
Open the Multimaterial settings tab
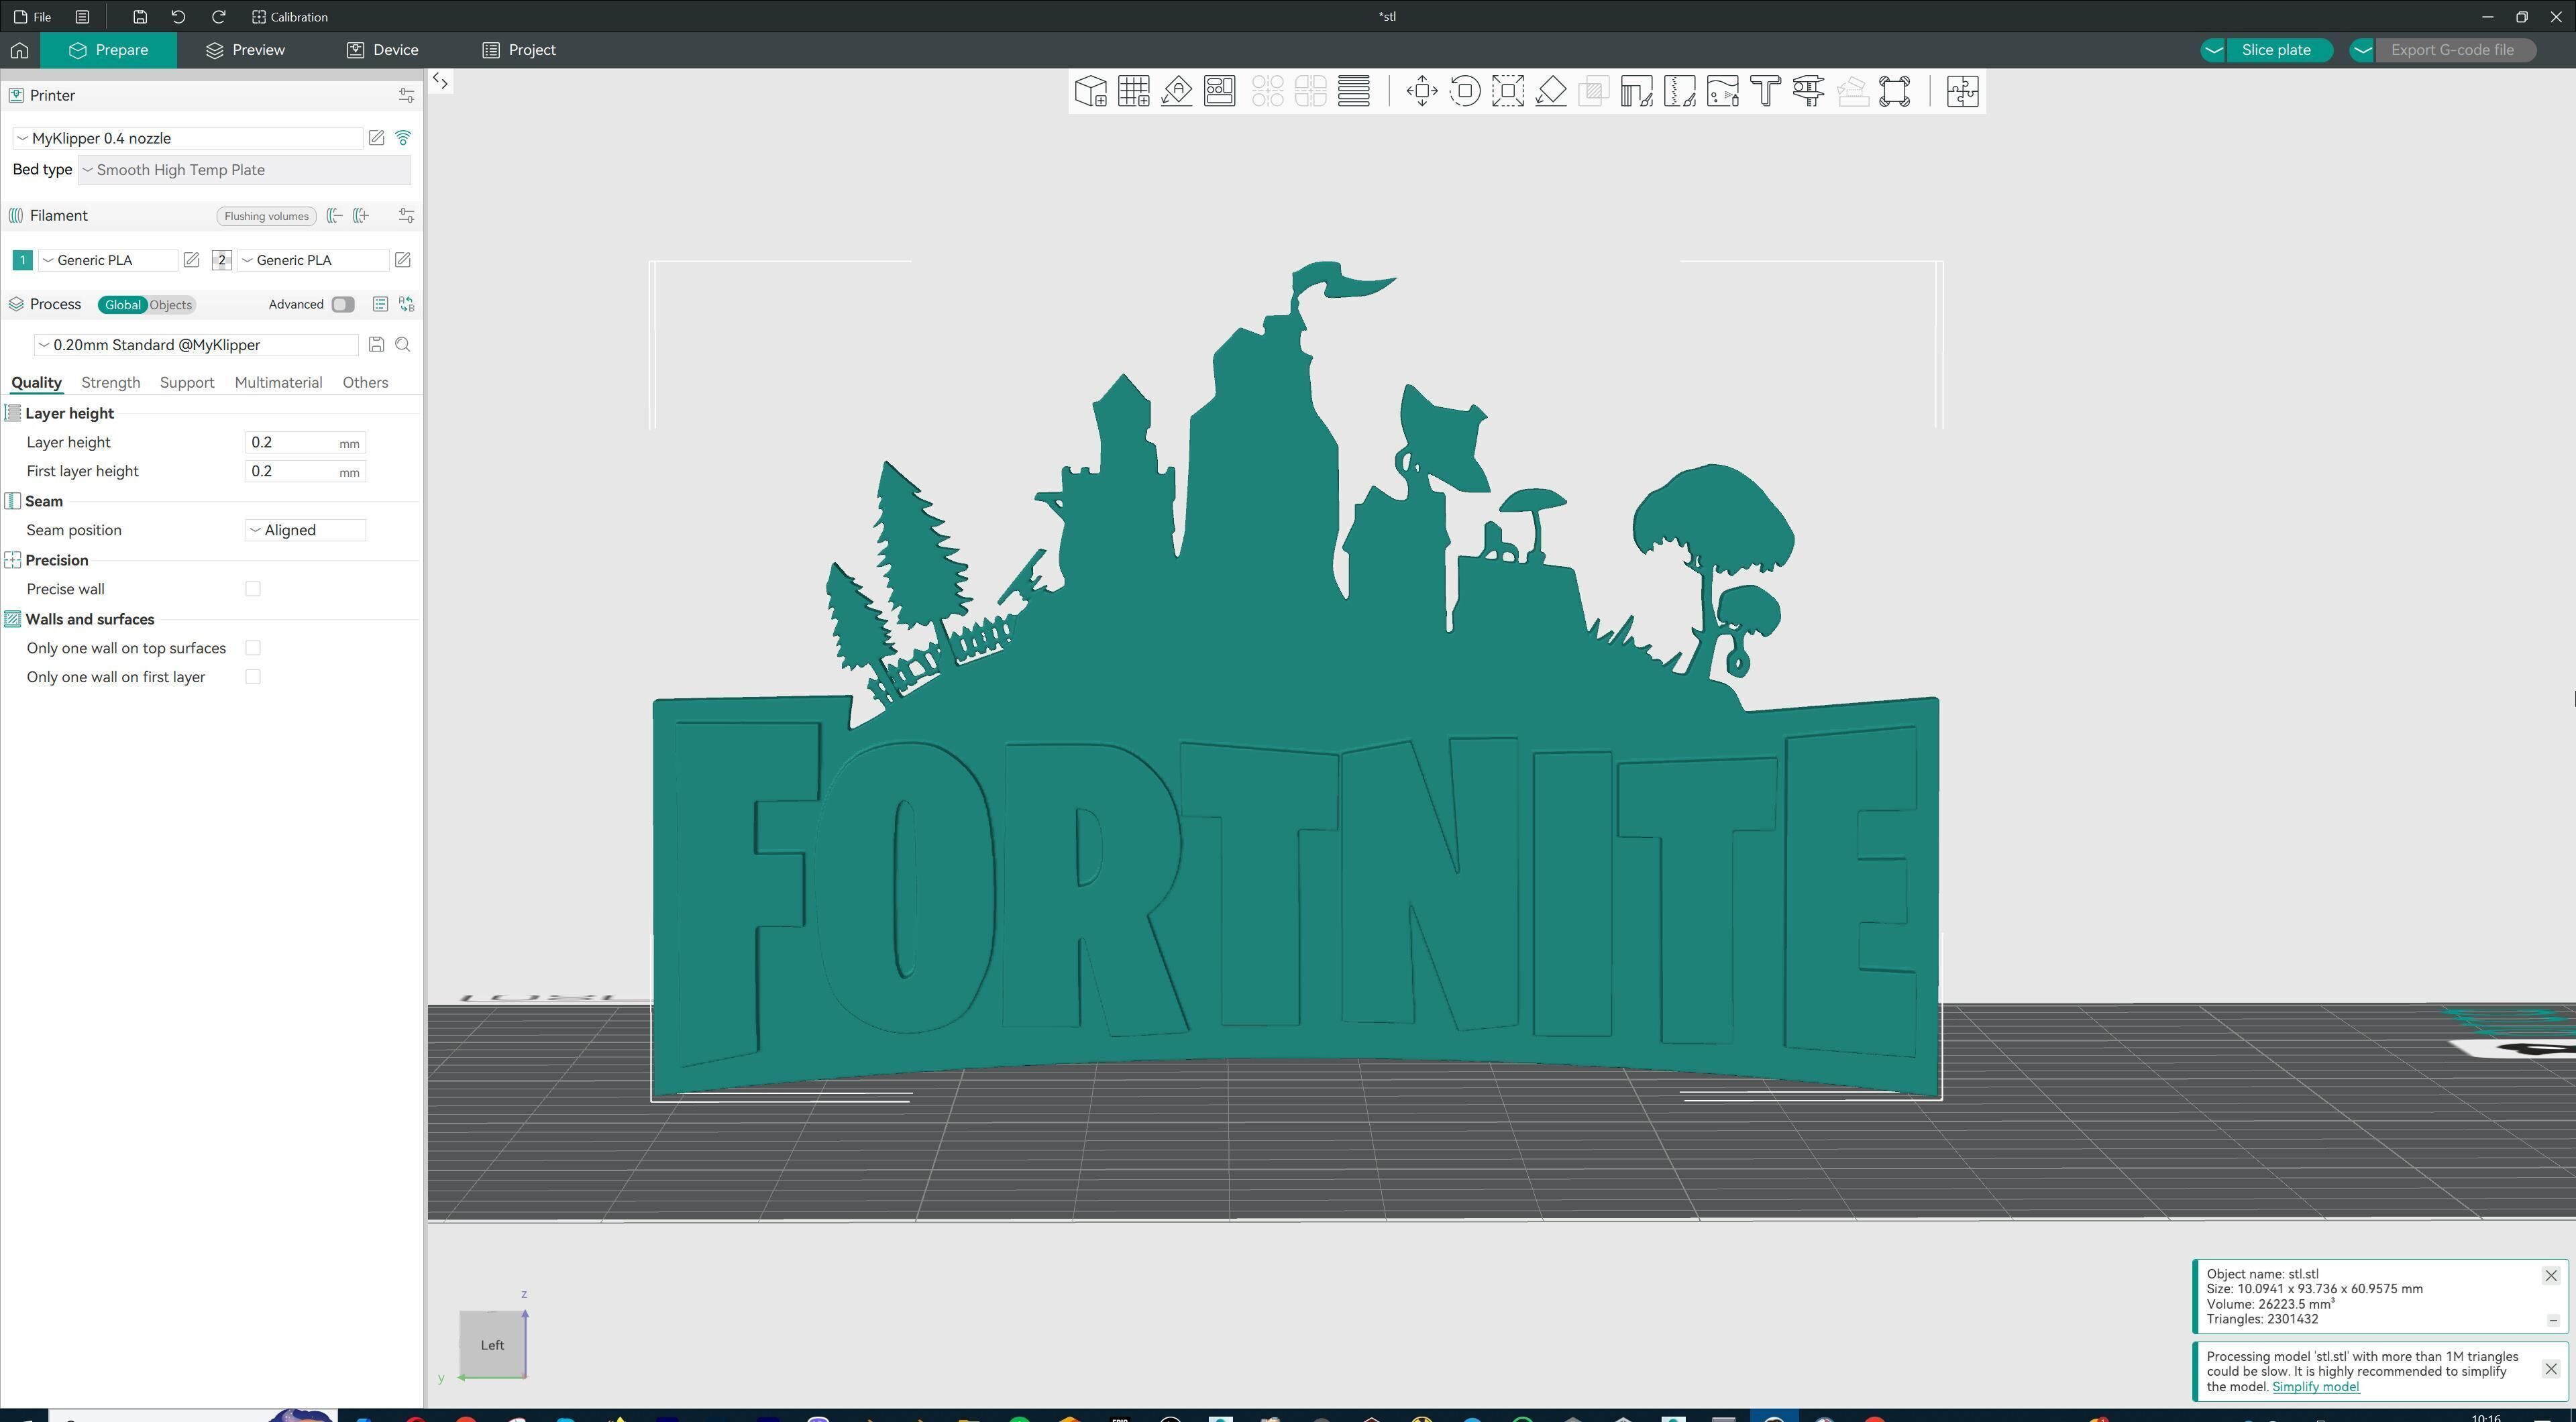click(278, 382)
